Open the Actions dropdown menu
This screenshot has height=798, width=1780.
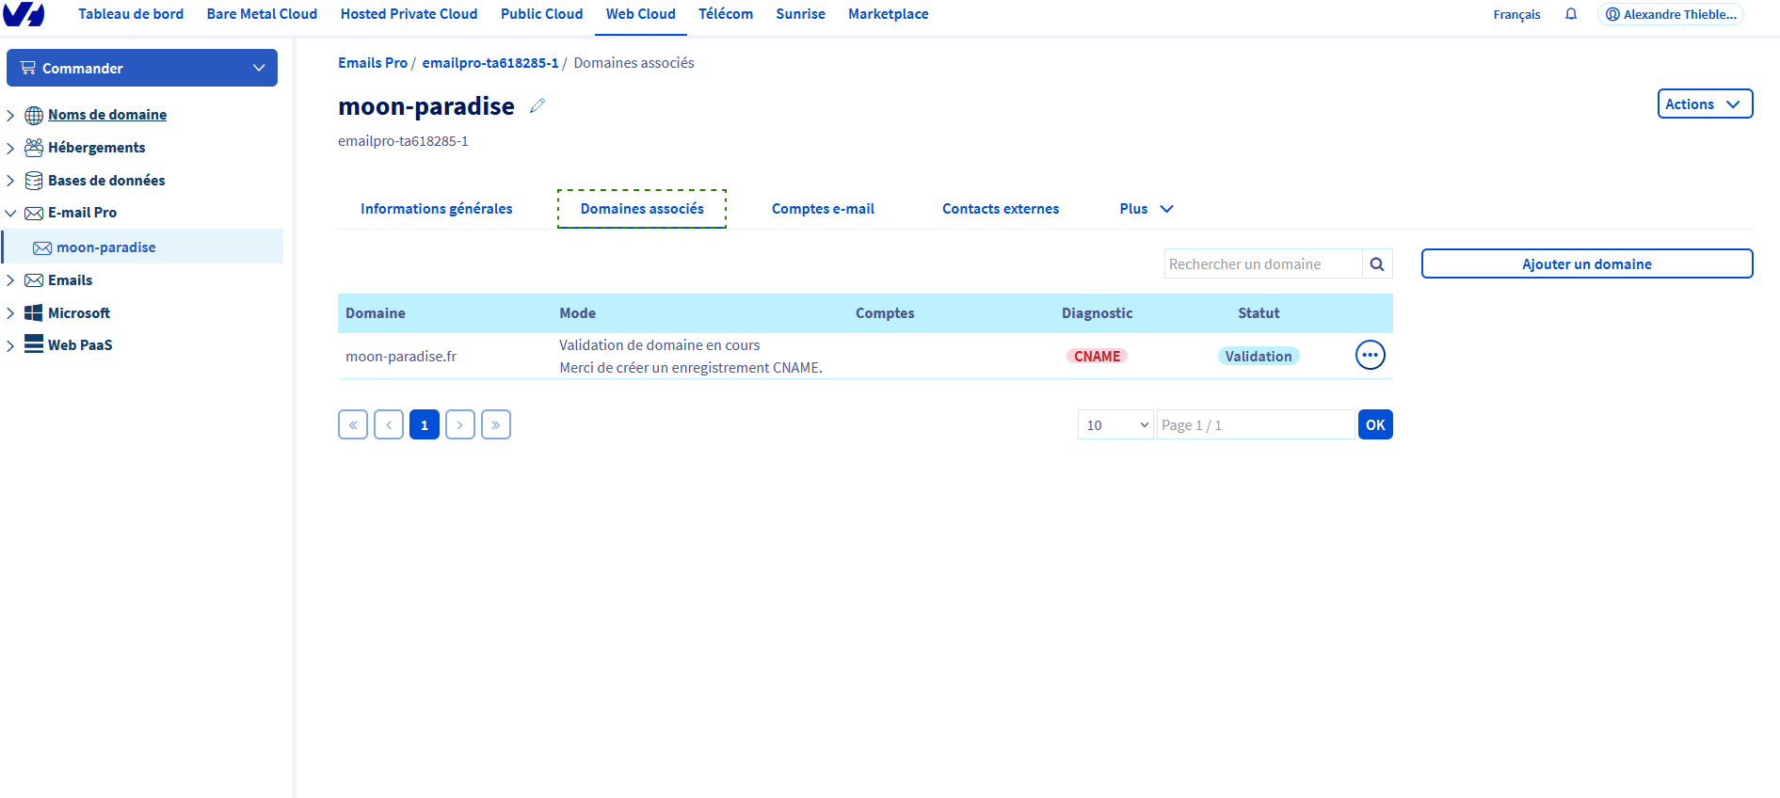coord(1704,104)
